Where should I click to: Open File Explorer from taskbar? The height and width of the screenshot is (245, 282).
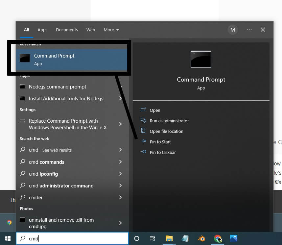(169, 238)
